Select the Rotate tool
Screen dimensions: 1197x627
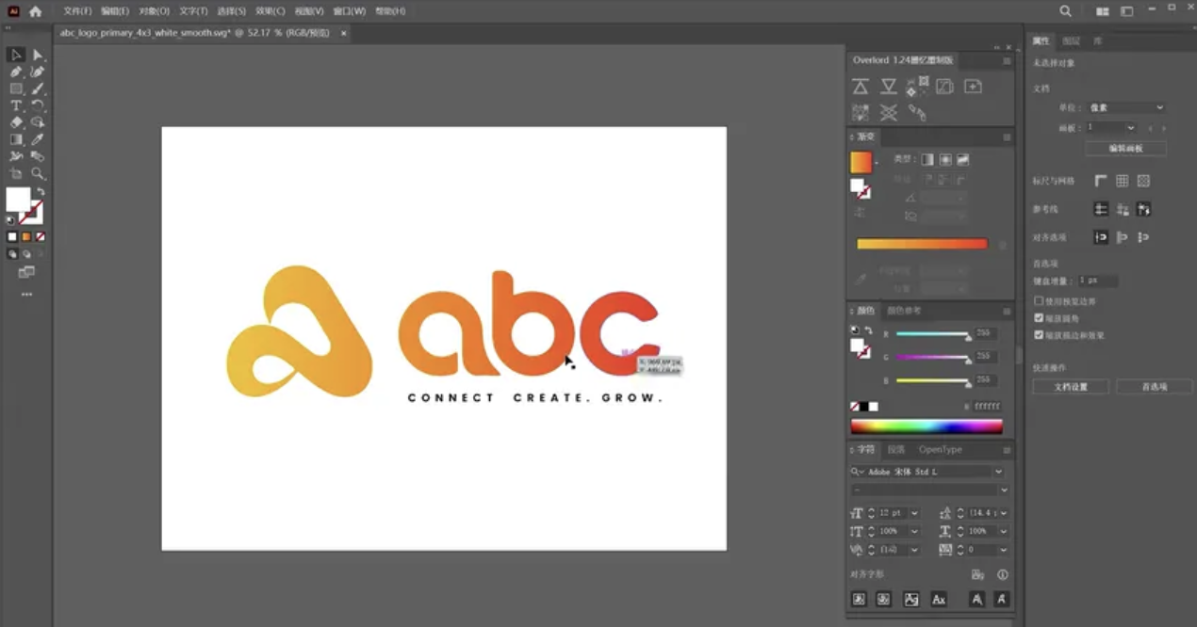coord(38,105)
